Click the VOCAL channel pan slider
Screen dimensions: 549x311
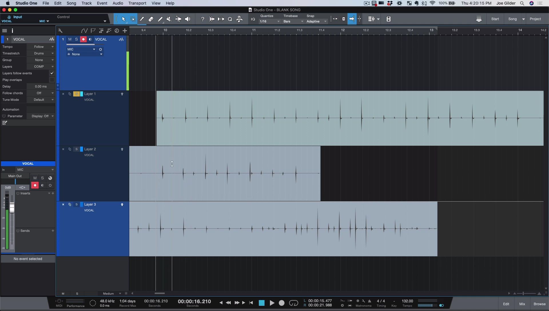[15, 181]
